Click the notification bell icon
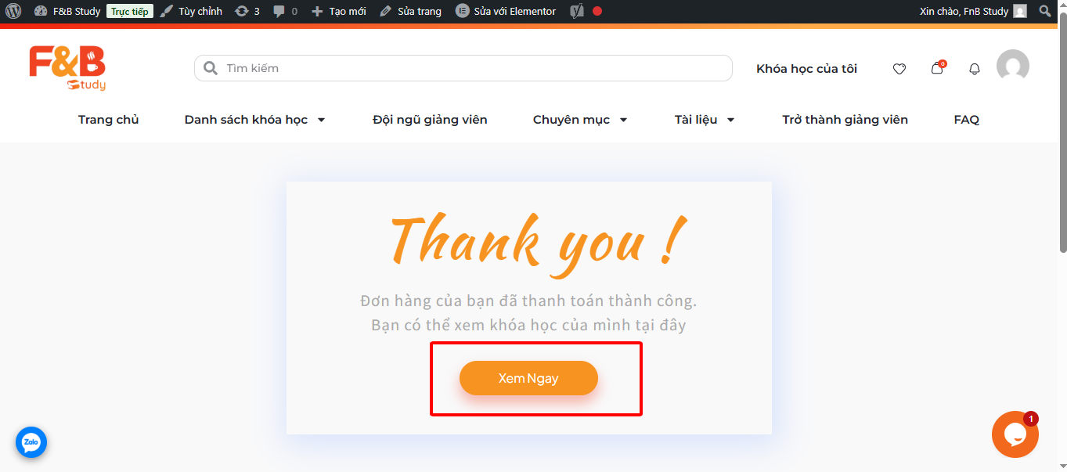Screen dimensions: 1067x472 pos(974,69)
